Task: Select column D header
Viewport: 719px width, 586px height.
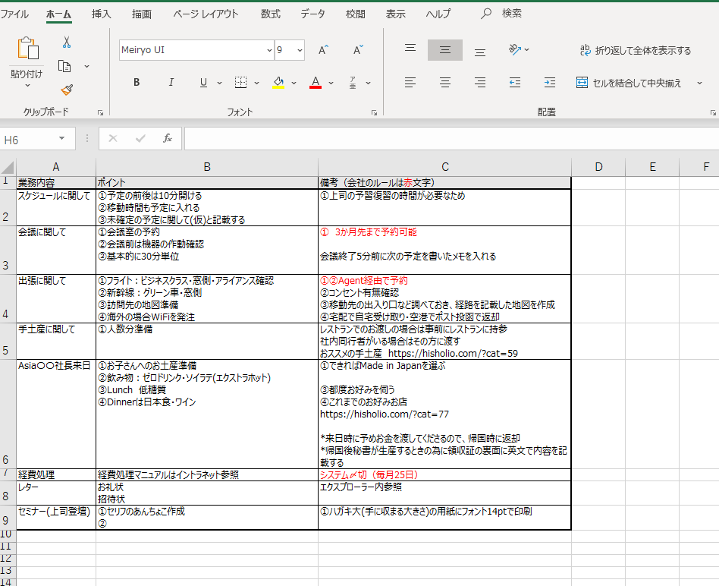Action: click(598, 167)
